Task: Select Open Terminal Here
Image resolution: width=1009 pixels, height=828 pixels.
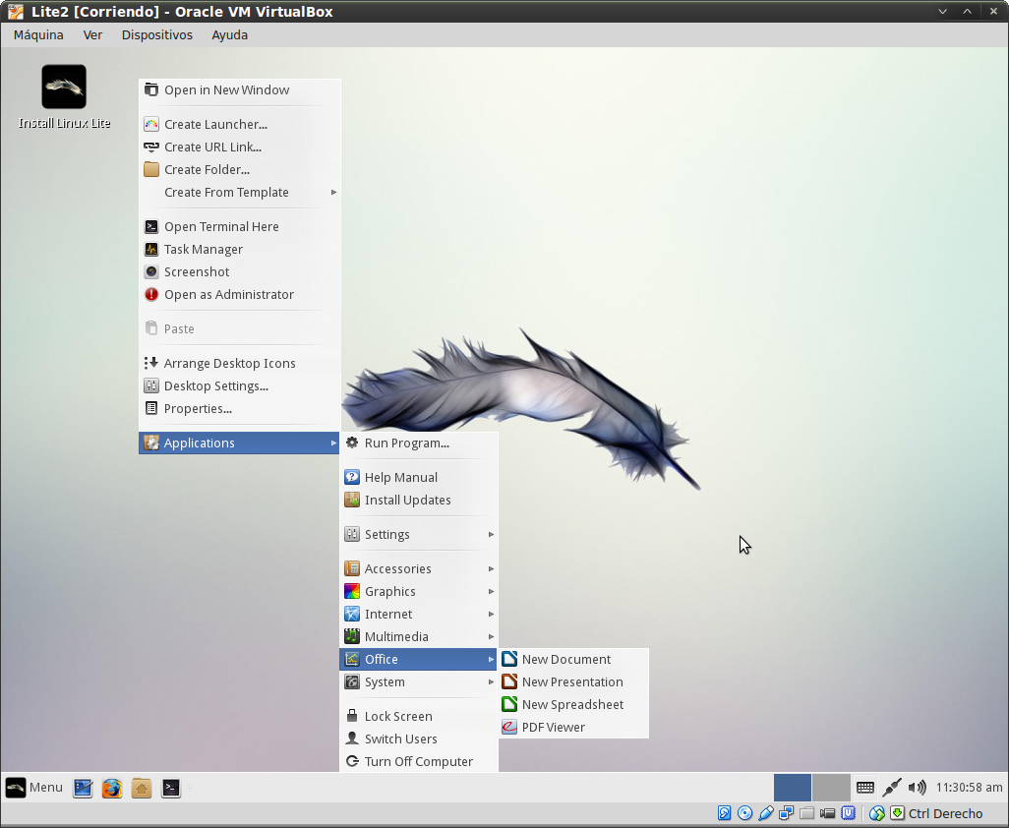Action: [221, 227]
